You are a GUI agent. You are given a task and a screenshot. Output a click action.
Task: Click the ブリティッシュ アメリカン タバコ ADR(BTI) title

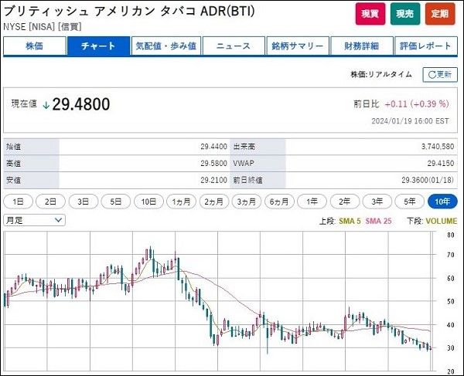pos(129,12)
